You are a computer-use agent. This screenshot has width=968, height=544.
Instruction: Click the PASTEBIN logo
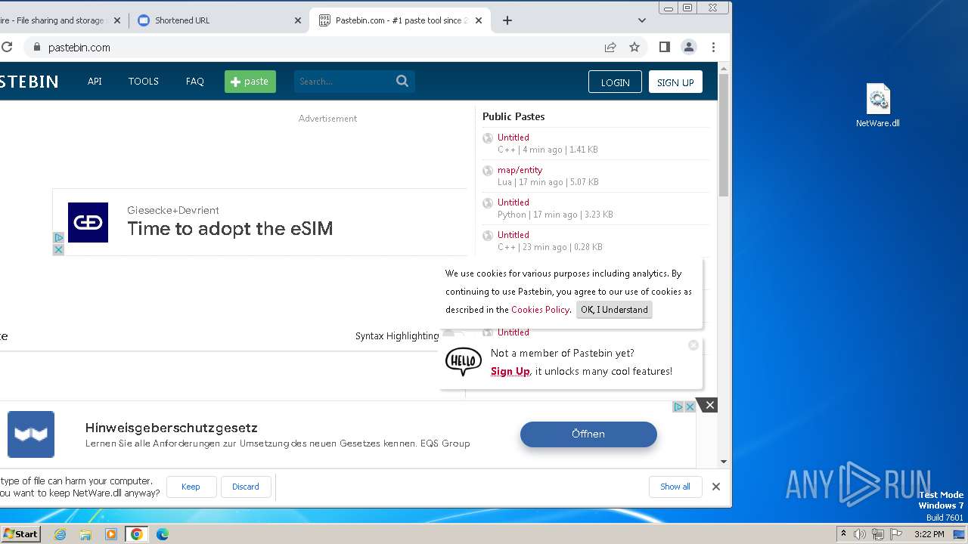(x=29, y=82)
